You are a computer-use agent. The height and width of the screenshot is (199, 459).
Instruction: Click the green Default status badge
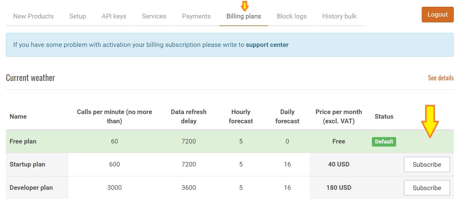(384, 142)
